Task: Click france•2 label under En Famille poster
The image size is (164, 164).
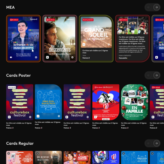Action: pyautogui.click(x=125, y=128)
